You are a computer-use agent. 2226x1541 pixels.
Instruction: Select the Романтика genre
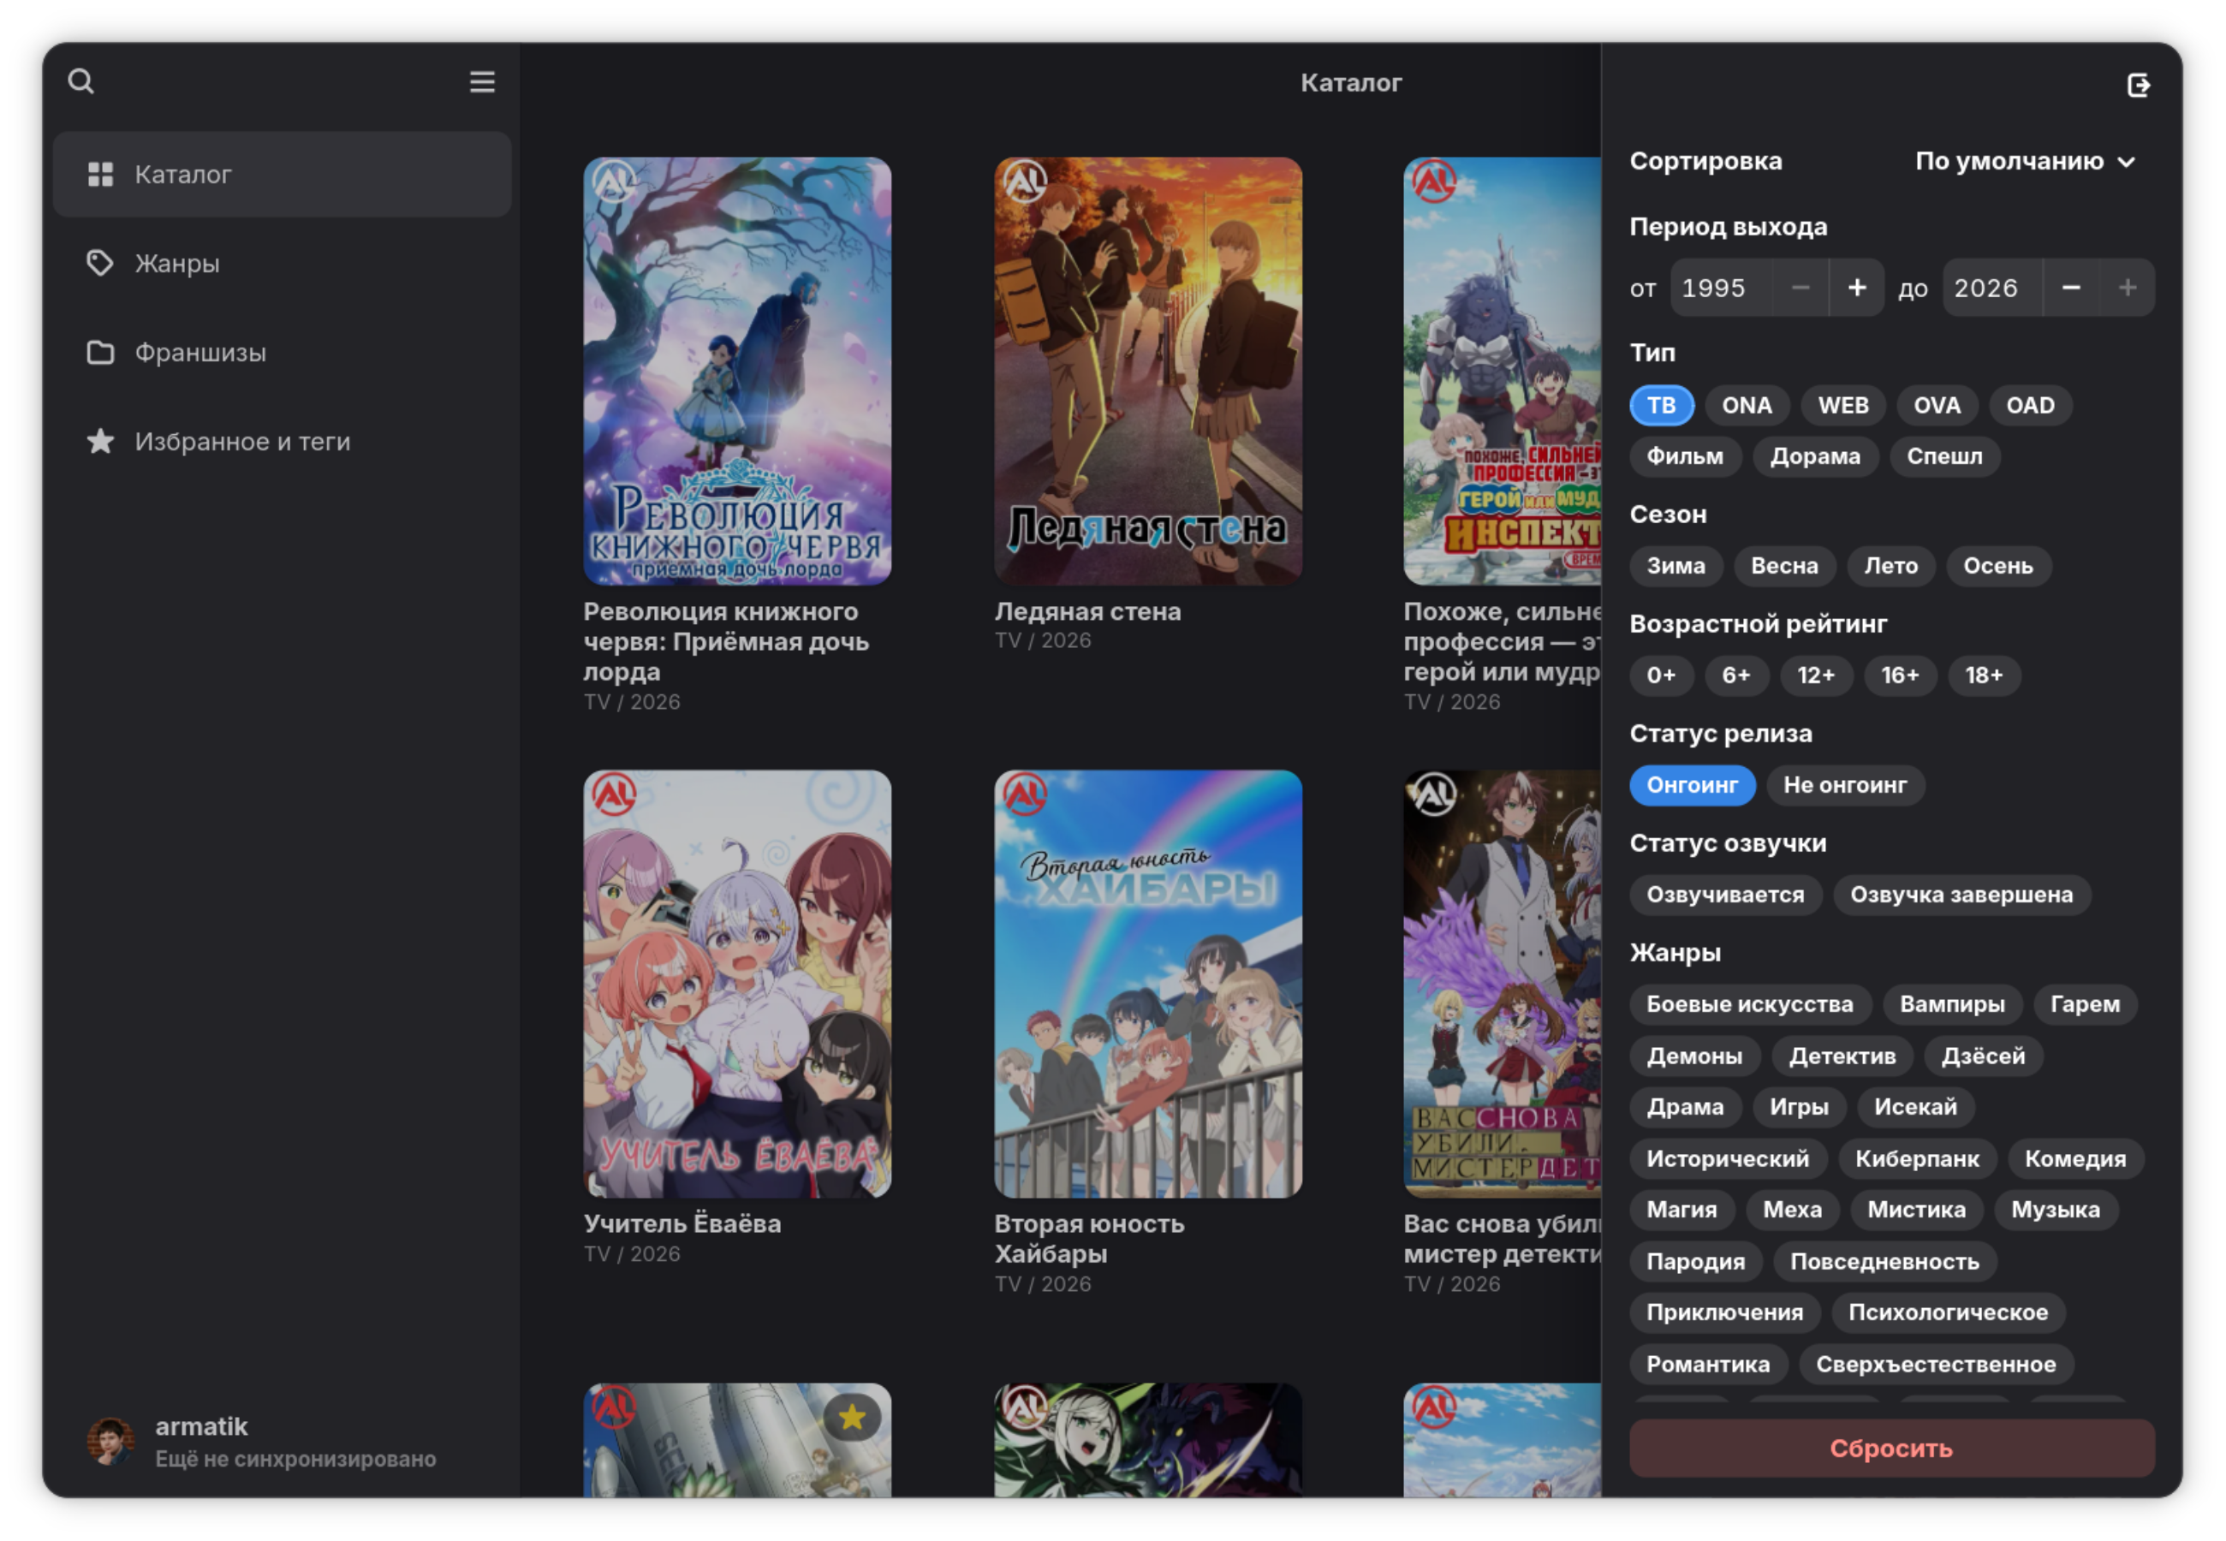tap(1708, 1365)
